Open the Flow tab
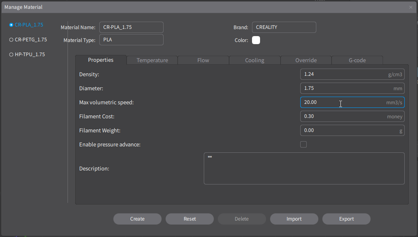Screen dimensions: 418x237 pyautogui.click(x=203, y=60)
